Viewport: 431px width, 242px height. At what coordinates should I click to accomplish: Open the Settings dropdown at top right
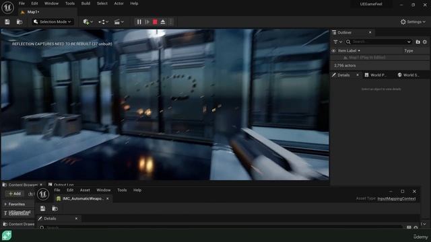tap(413, 22)
